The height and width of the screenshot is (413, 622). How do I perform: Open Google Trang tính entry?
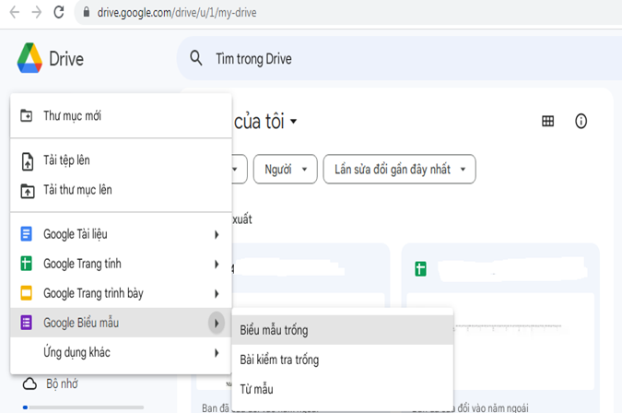point(121,264)
